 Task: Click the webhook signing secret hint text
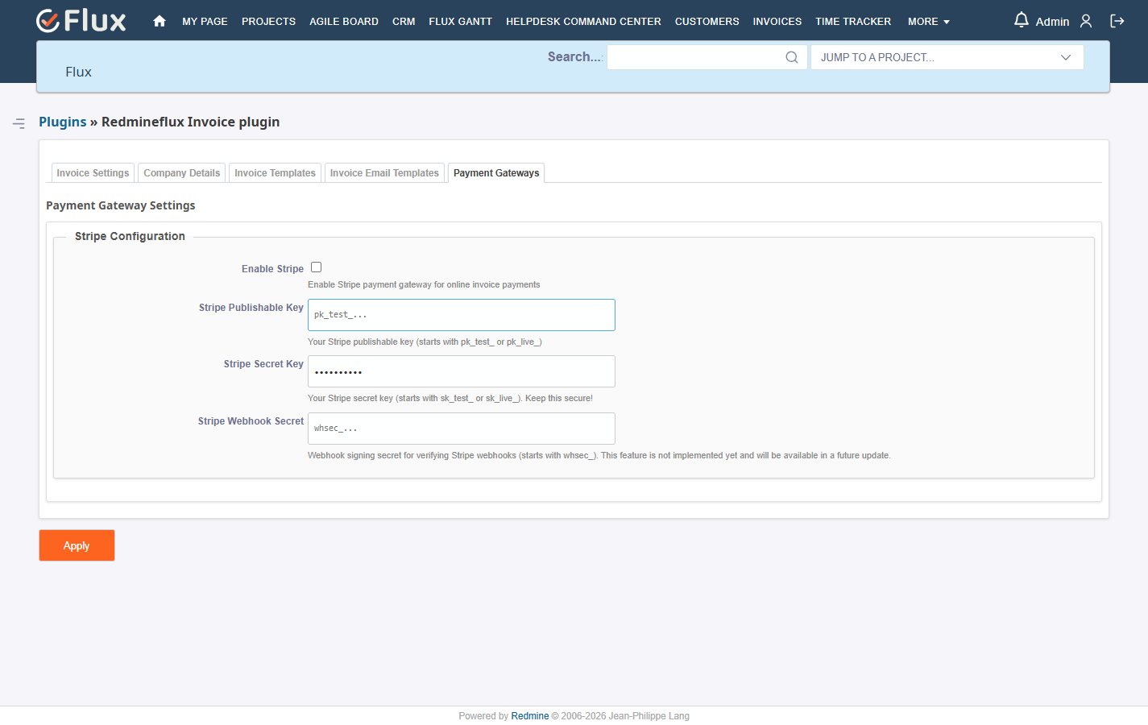(x=599, y=456)
